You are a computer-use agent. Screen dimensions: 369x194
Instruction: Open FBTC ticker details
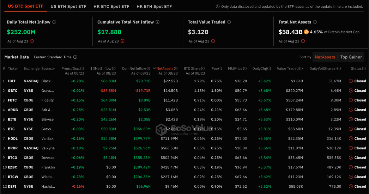tap(12, 100)
